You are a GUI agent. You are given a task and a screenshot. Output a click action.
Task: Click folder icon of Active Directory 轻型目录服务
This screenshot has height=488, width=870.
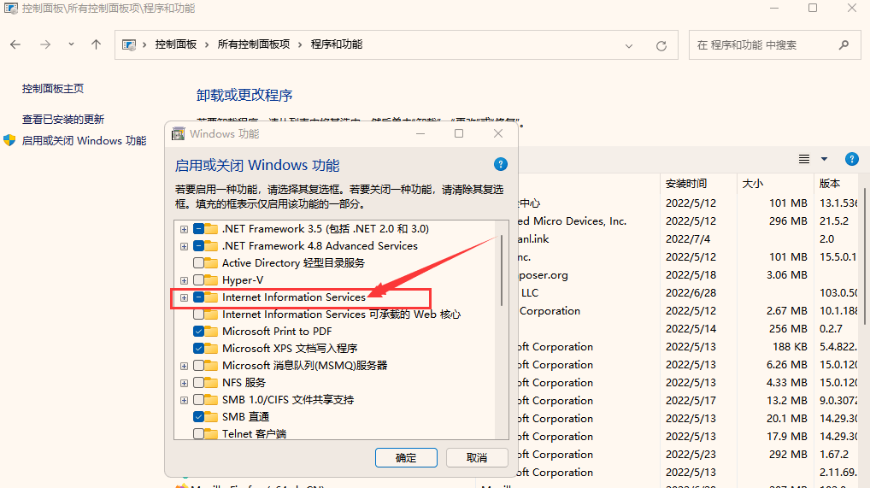pos(211,262)
